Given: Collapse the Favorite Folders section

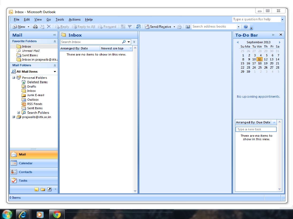Looking at the screenshot, I should pos(55,41).
